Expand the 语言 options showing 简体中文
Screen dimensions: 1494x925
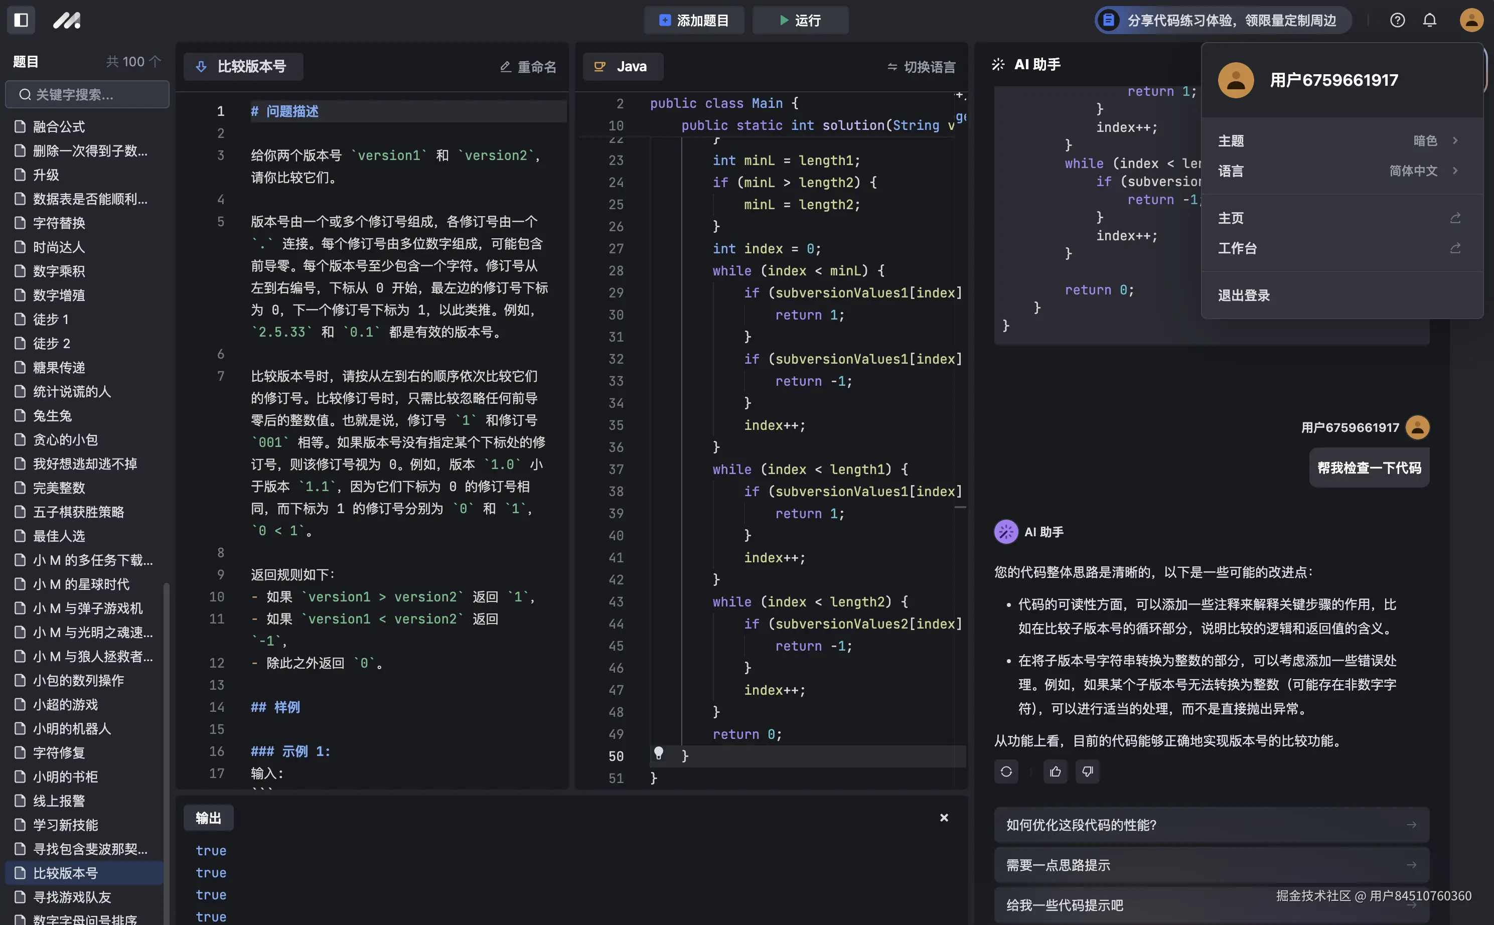(x=1455, y=171)
